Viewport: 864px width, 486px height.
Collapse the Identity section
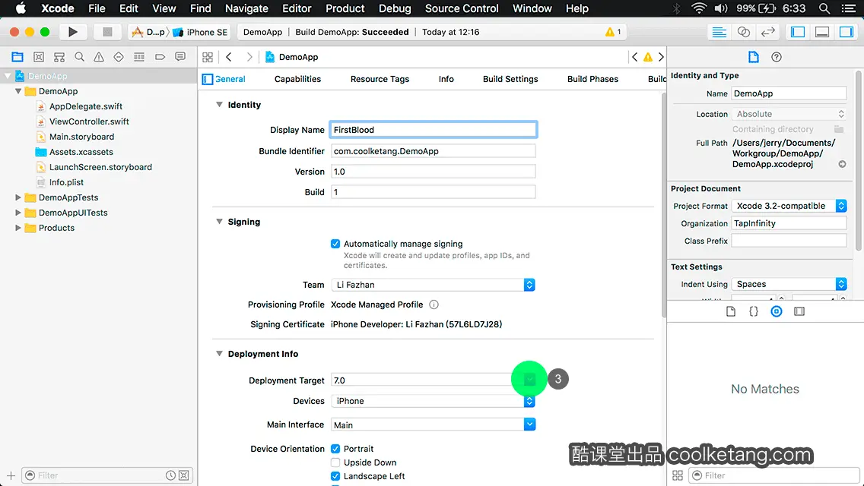point(219,105)
